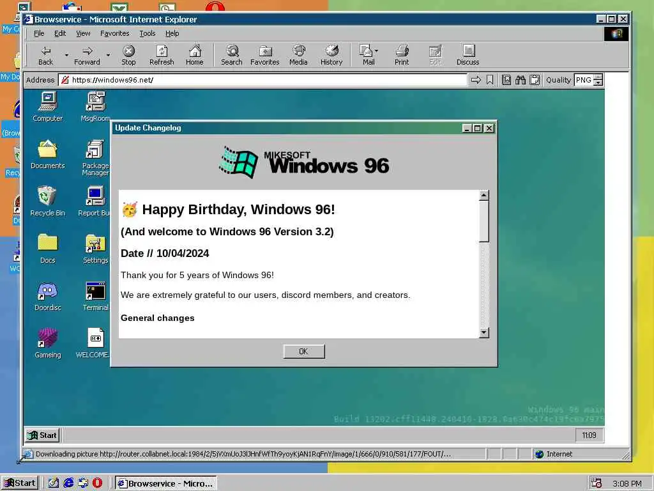Launch Opera from the quick launch bar
The height and width of the screenshot is (491, 654).
[98, 483]
